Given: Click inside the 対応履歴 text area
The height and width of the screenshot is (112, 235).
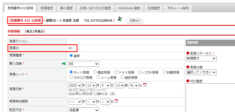Looking at the screenshot, I should pos(210,98).
